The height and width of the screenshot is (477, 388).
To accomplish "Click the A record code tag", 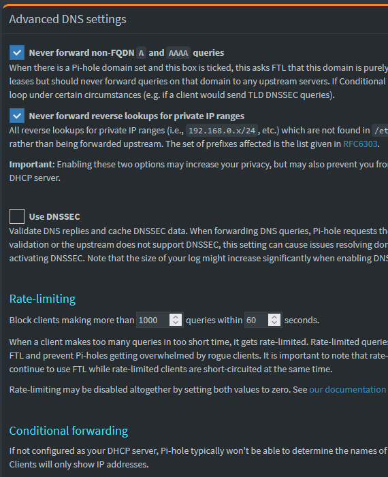I will coord(141,53).
